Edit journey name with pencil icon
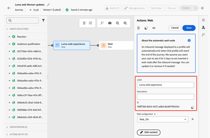The height and width of the screenshot is (138, 210). tap(48, 5)
